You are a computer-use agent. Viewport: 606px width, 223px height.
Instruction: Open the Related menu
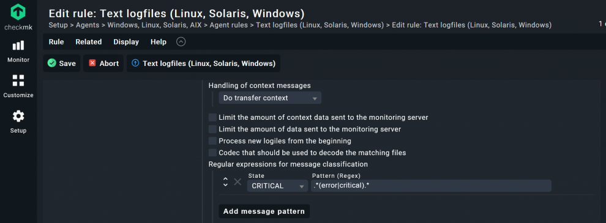[x=89, y=42]
